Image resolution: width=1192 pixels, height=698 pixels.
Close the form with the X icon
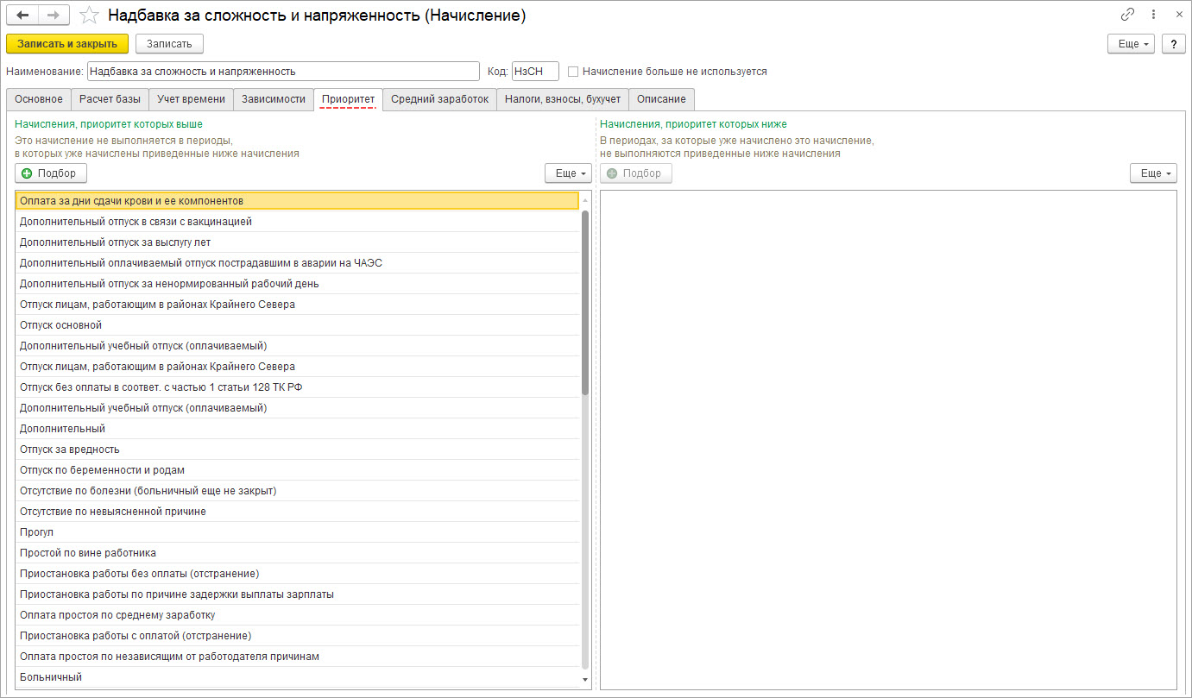pyautogui.click(x=1178, y=15)
